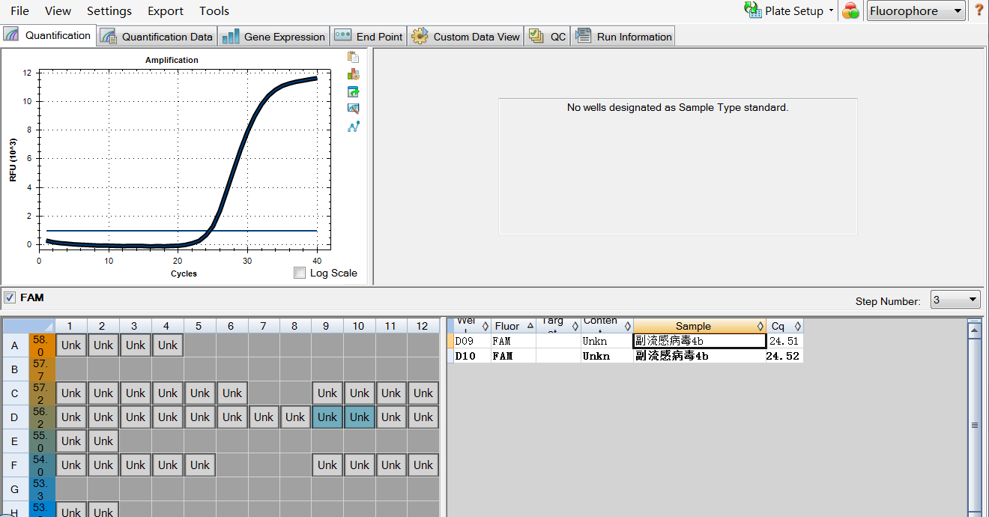Select well D8 in the plate grid
This screenshot has width=989, height=517.
pyautogui.click(x=295, y=417)
